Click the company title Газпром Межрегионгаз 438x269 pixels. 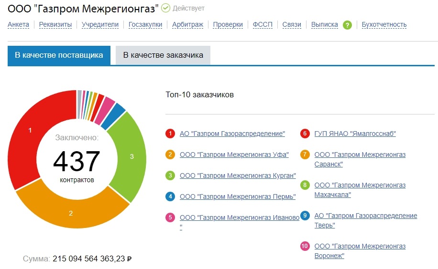(83, 9)
